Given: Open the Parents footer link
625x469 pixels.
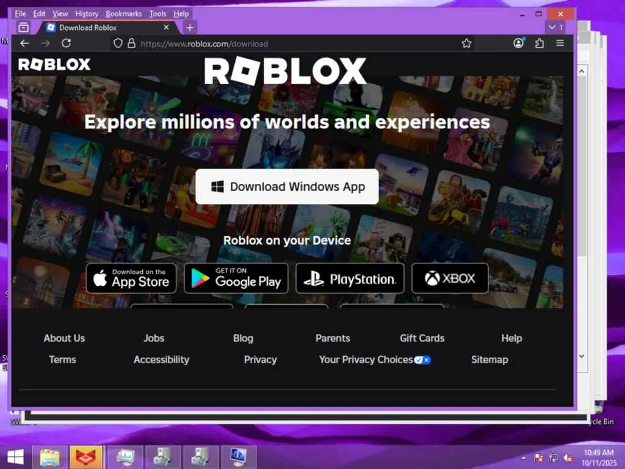Looking at the screenshot, I should point(333,338).
